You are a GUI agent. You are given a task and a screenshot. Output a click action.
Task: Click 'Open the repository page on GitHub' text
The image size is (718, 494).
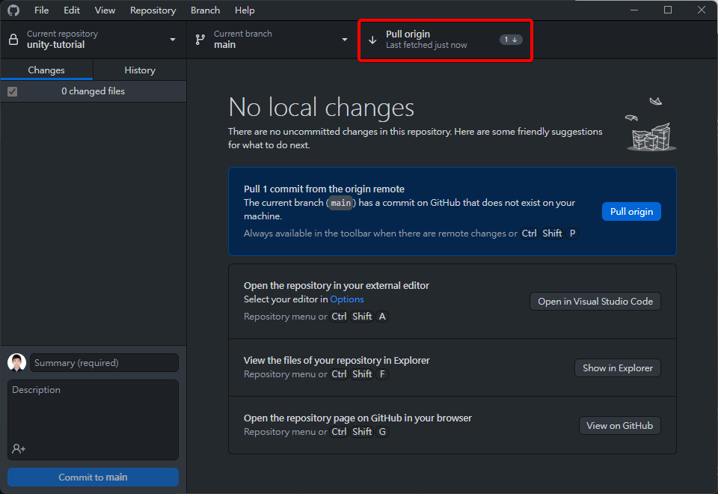click(358, 418)
